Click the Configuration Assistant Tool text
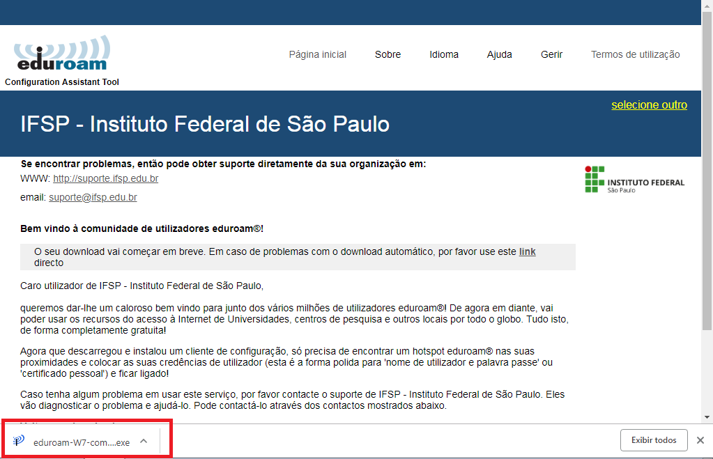This screenshot has height=459, width=713. click(62, 81)
